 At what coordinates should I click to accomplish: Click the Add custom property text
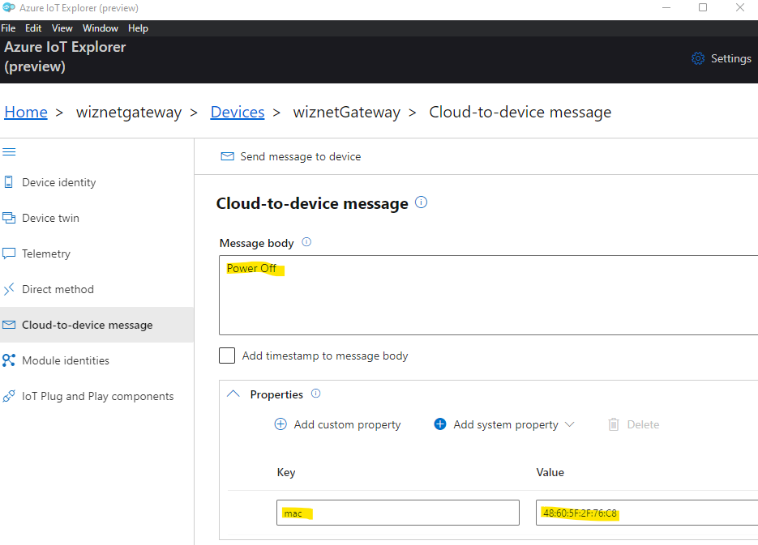pos(347,424)
